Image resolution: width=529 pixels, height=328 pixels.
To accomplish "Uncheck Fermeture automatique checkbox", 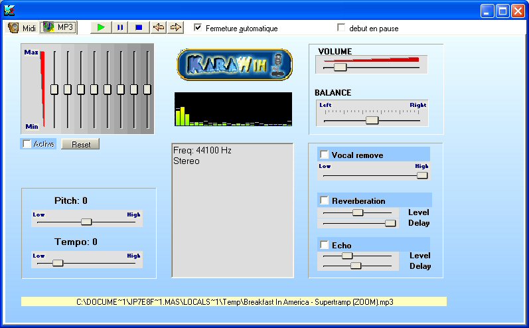I will click(198, 28).
